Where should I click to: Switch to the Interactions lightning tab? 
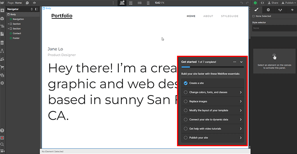coord(292,10)
